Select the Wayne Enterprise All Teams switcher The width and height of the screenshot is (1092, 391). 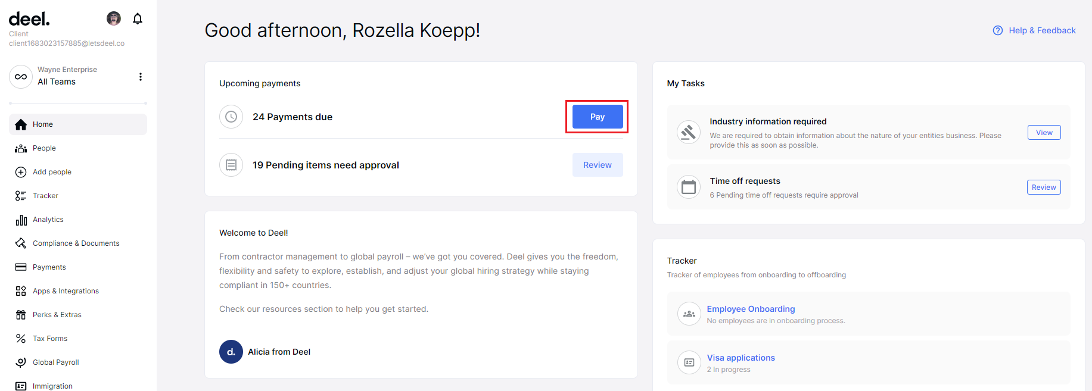point(78,77)
